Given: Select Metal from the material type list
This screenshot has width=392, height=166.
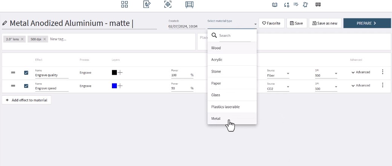Looking at the screenshot, I should (x=216, y=119).
